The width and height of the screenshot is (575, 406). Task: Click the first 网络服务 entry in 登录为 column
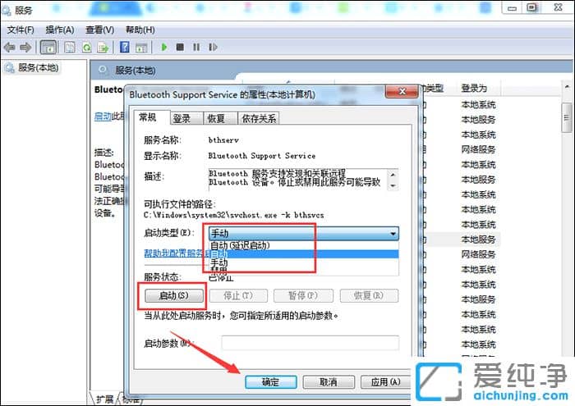click(x=478, y=149)
